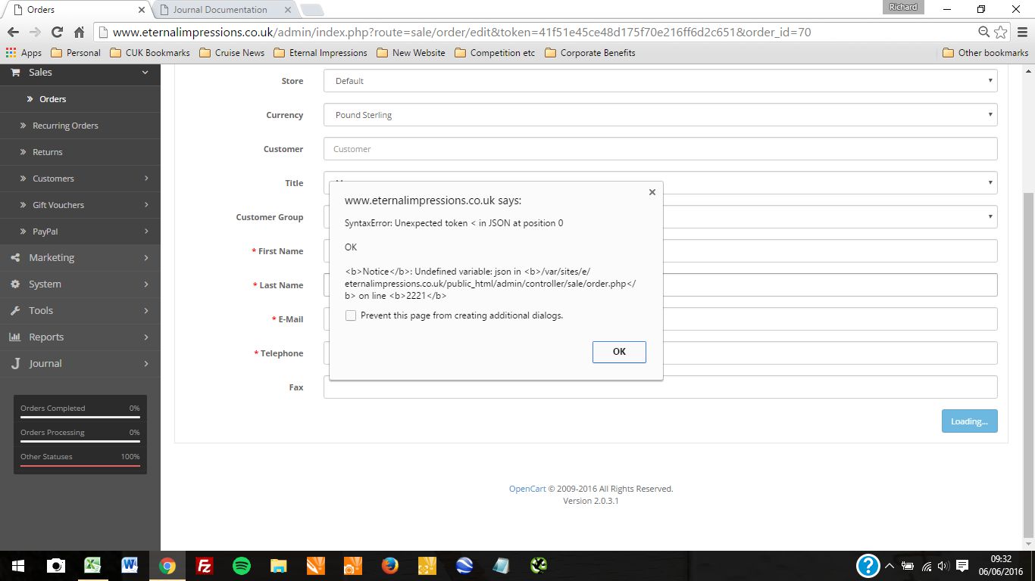Open the OpenCart footer link
Image resolution: width=1035 pixels, height=581 pixels.
point(527,489)
